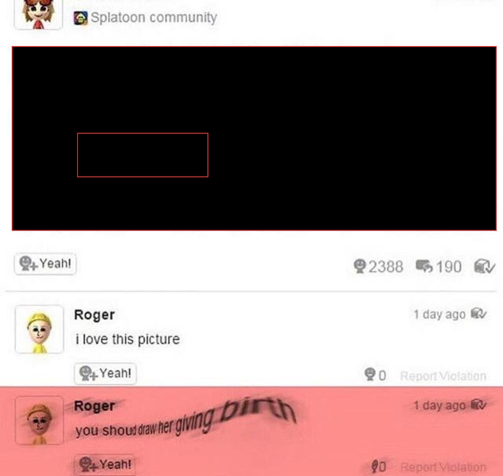Report Violation on first Roger comment
Screen dimensions: 503x476
443,376
